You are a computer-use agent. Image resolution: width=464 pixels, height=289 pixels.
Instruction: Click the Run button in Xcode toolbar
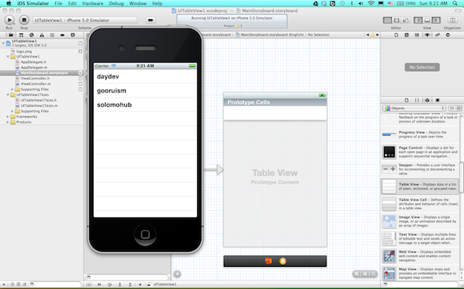click(9, 20)
